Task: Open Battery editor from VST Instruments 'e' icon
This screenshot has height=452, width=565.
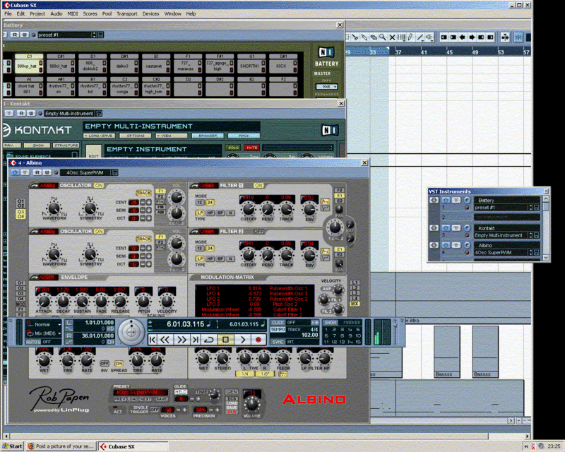Action: click(x=467, y=200)
